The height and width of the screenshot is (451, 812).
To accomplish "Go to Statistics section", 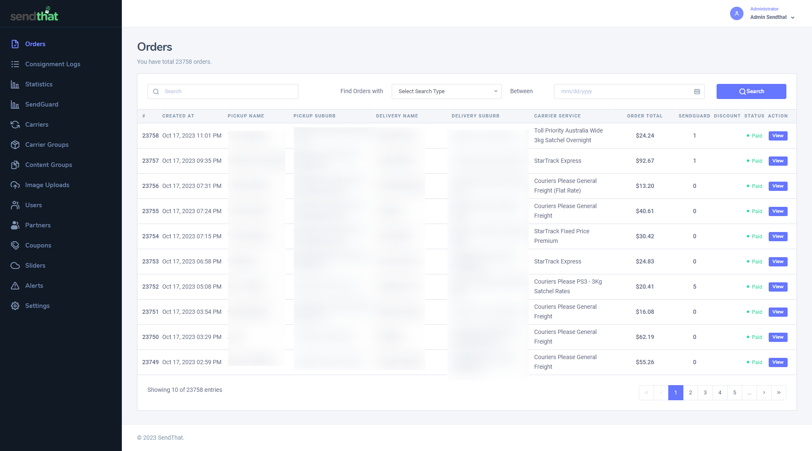I will coord(39,84).
